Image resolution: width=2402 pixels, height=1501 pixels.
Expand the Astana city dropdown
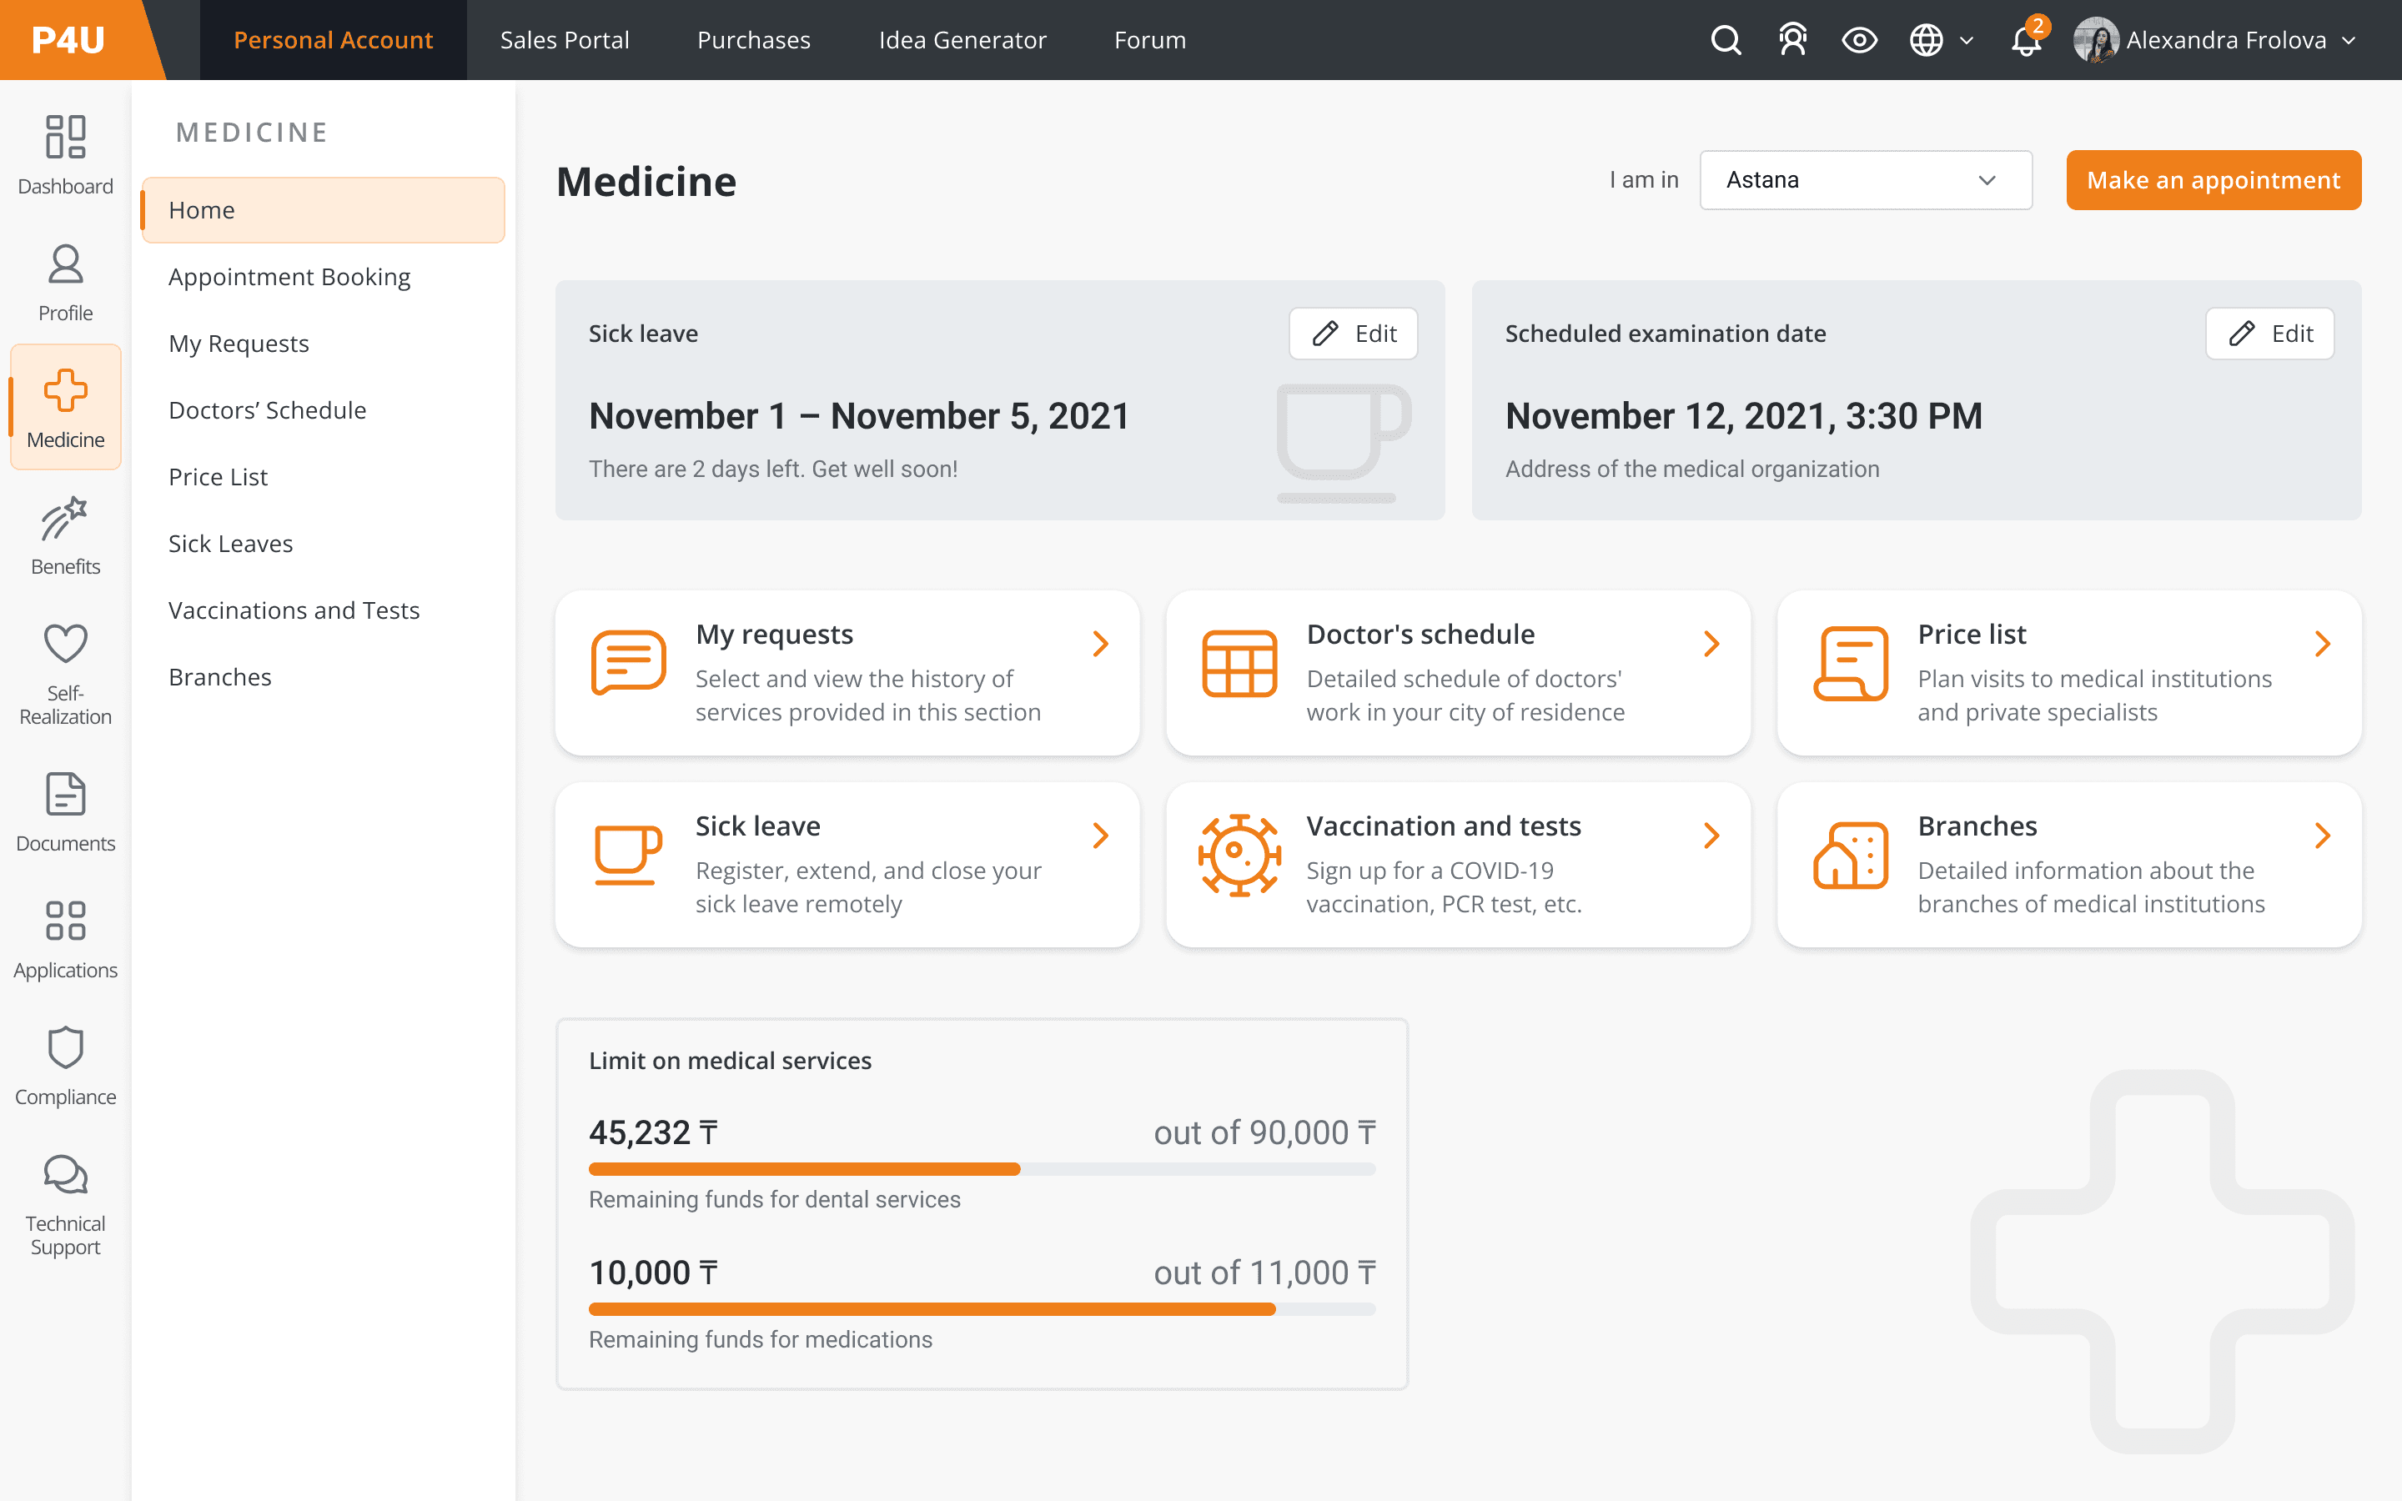pos(1865,179)
